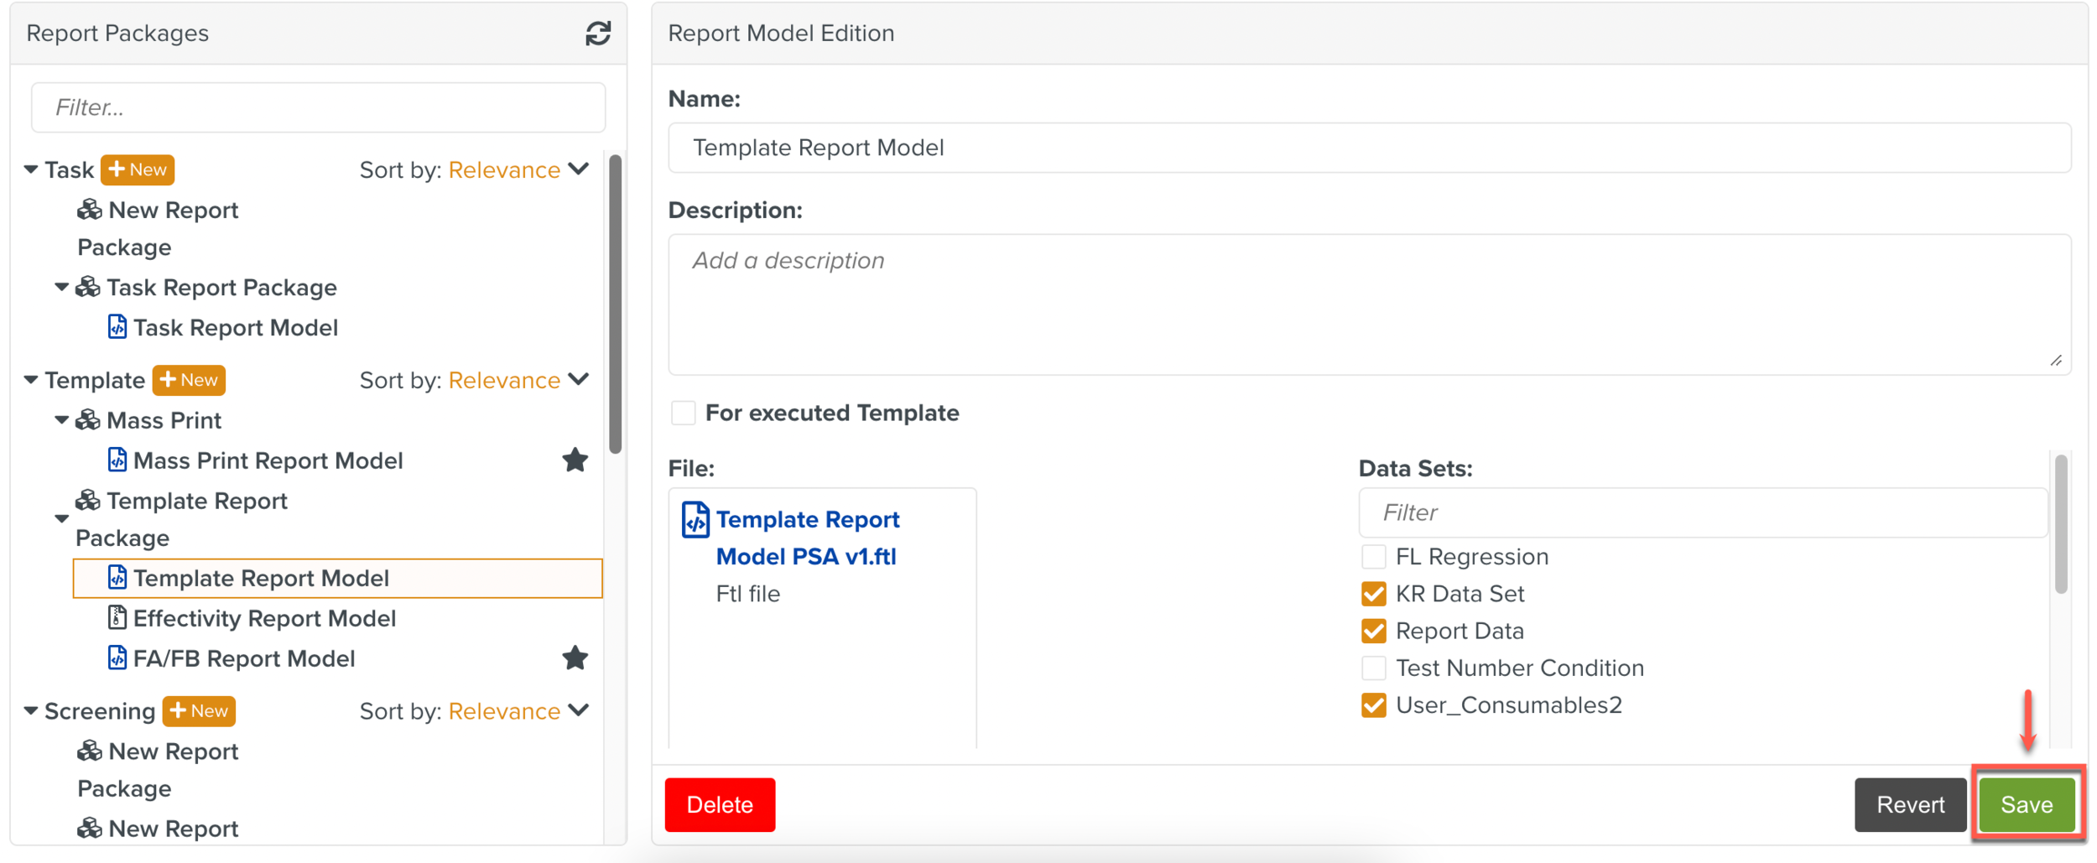The width and height of the screenshot is (2097, 863).
Task: Click the Task Report Package boxes icon
Action: pos(88,288)
